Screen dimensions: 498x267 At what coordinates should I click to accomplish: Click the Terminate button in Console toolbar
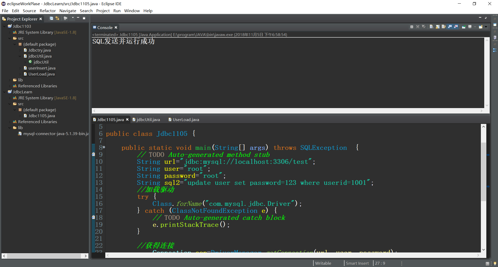412,27
